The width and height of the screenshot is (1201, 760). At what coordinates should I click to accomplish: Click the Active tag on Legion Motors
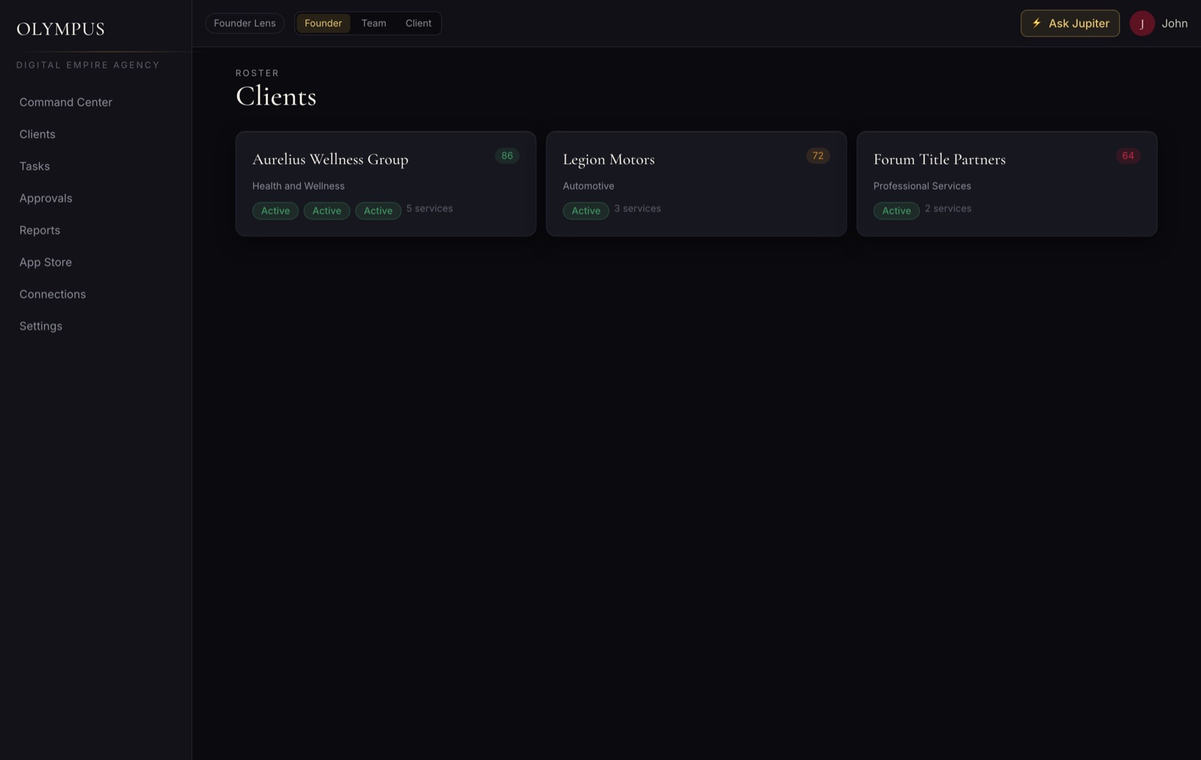(586, 211)
